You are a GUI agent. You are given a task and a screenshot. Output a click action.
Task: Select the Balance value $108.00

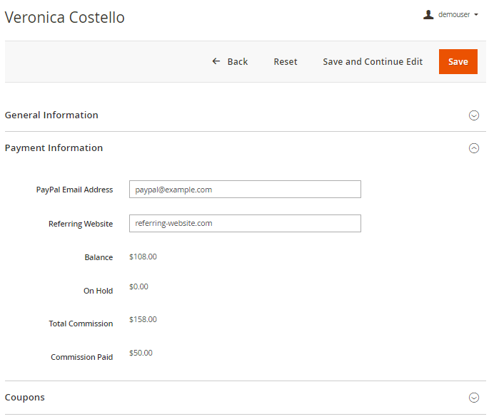(143, 257)
